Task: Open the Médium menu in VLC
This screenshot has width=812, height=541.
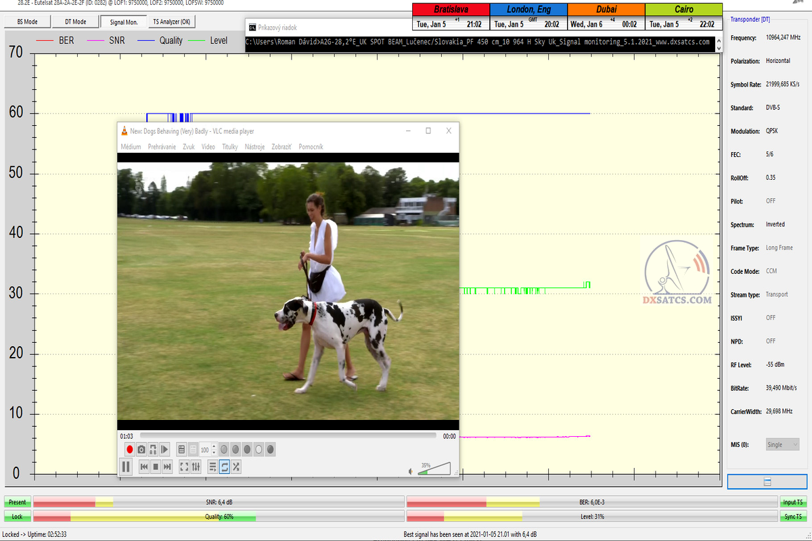Action: click(x=131, y=147)
